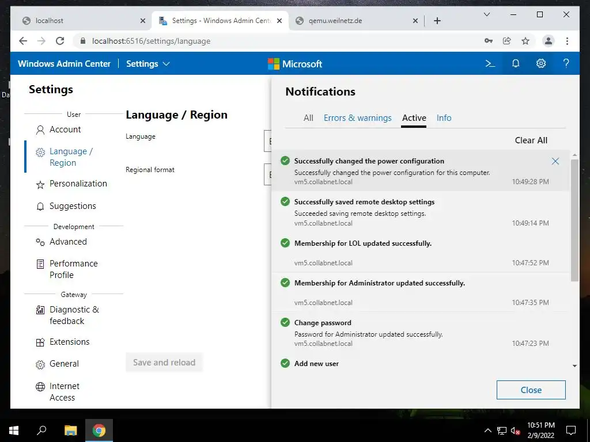Open the PowerShell console icon in header
Image resolution: width=590 pixels, height=442 pixels.
[490, 63]
